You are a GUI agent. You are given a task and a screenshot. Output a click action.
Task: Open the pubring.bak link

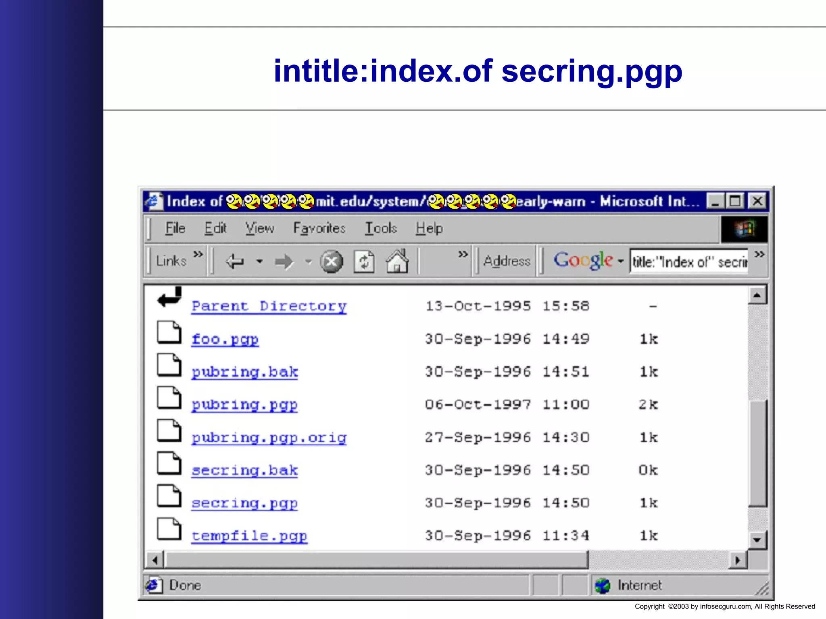pos(244,372)
